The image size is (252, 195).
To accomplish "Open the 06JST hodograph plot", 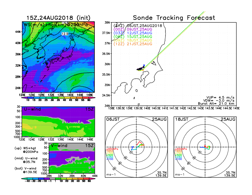I will point(136,147).
